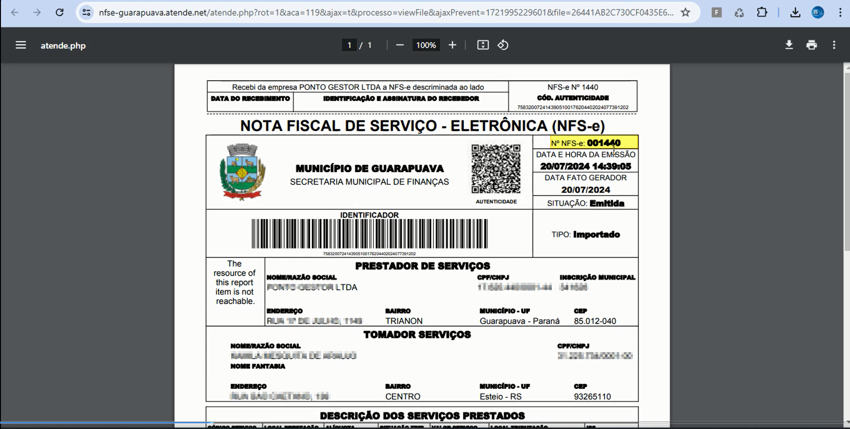Click the CENTRO bairro text

[x=403, y=396]
